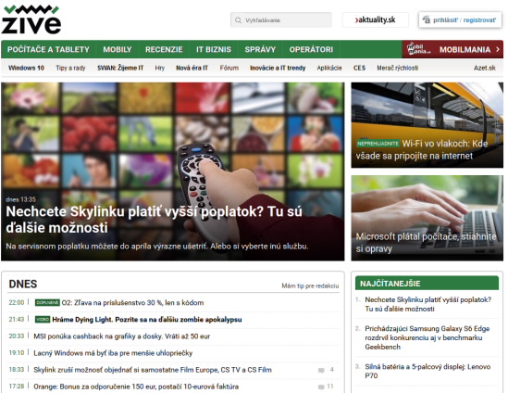
Task: Click the DOPLNENÉ badge on O2 article
Action: click(x=47, y=302)
